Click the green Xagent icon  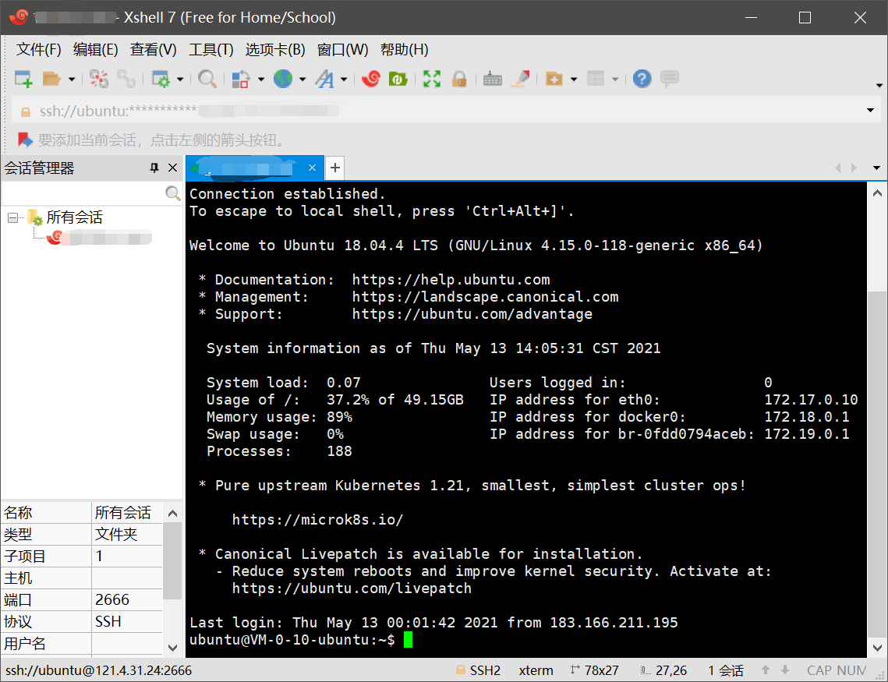tap(398, 79)
